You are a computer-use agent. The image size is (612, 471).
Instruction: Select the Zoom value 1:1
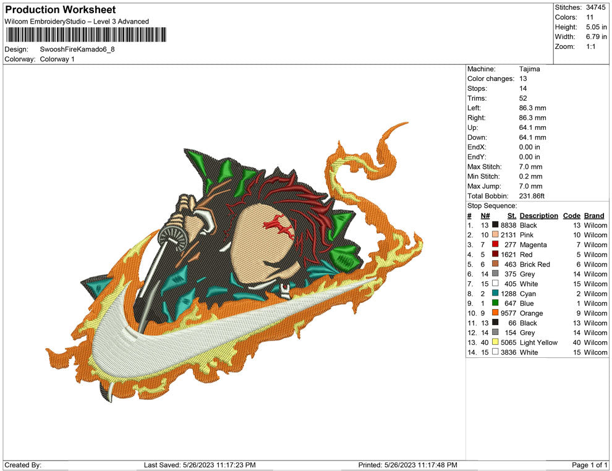(591, 46)
